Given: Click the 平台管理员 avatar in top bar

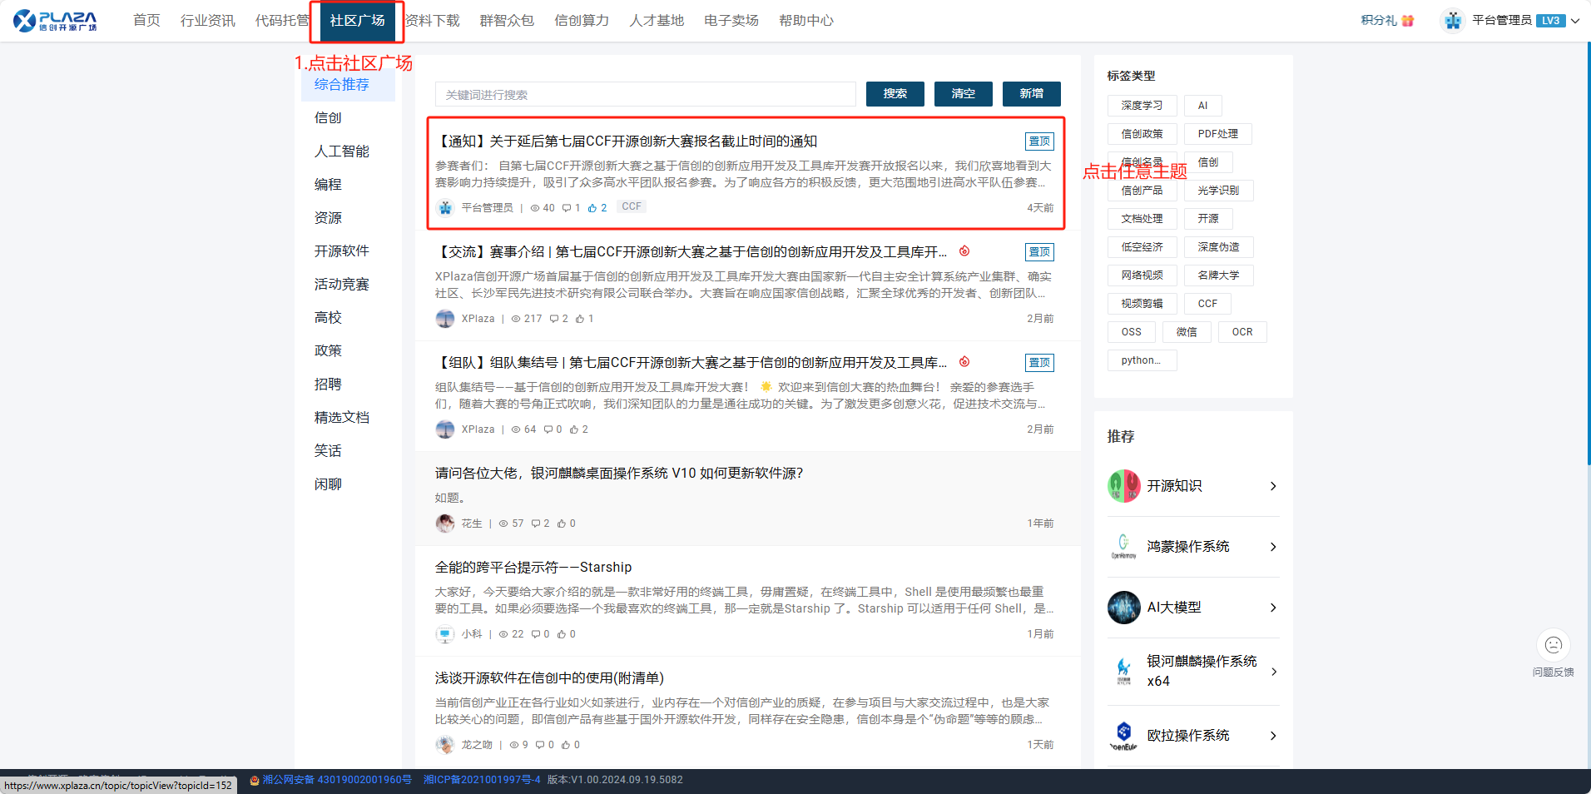Looking at the screenshot, I should pos(1453,21).
